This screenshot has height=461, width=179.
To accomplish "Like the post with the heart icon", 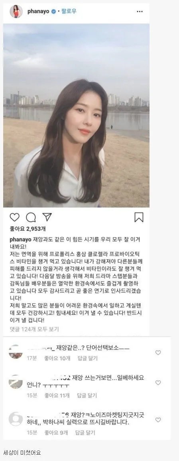I will pos(14,217).
